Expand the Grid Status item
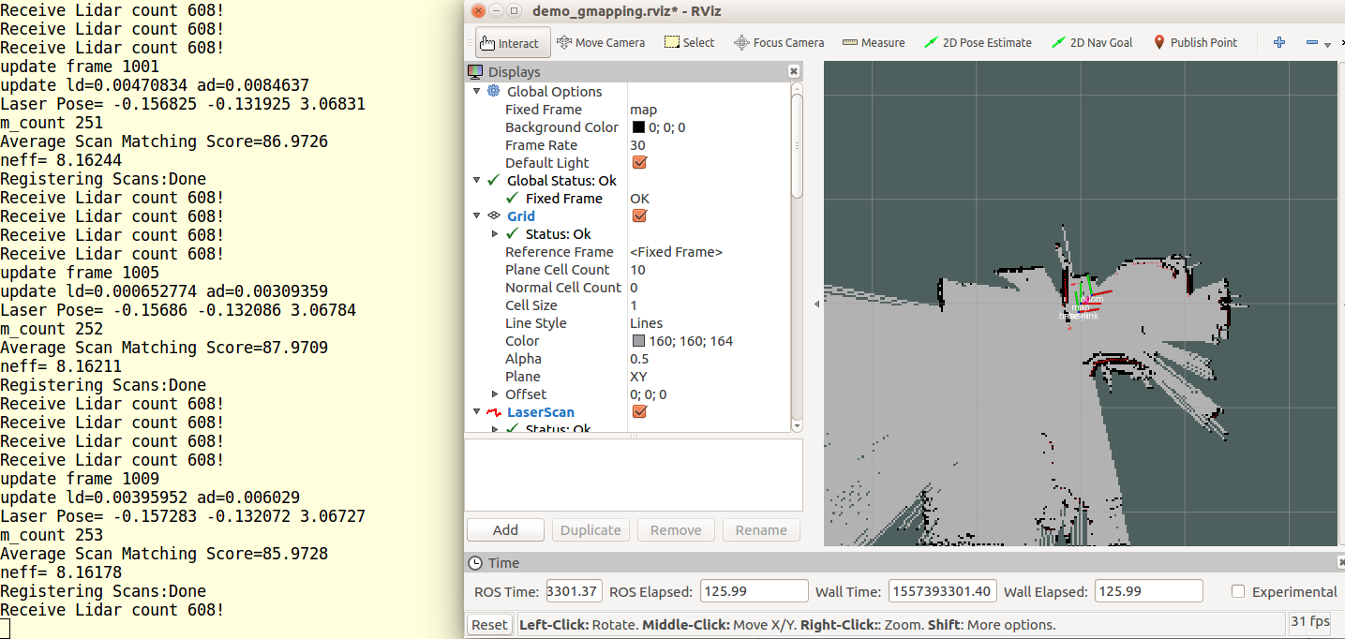1345x639 pixels. pos(495,233)
